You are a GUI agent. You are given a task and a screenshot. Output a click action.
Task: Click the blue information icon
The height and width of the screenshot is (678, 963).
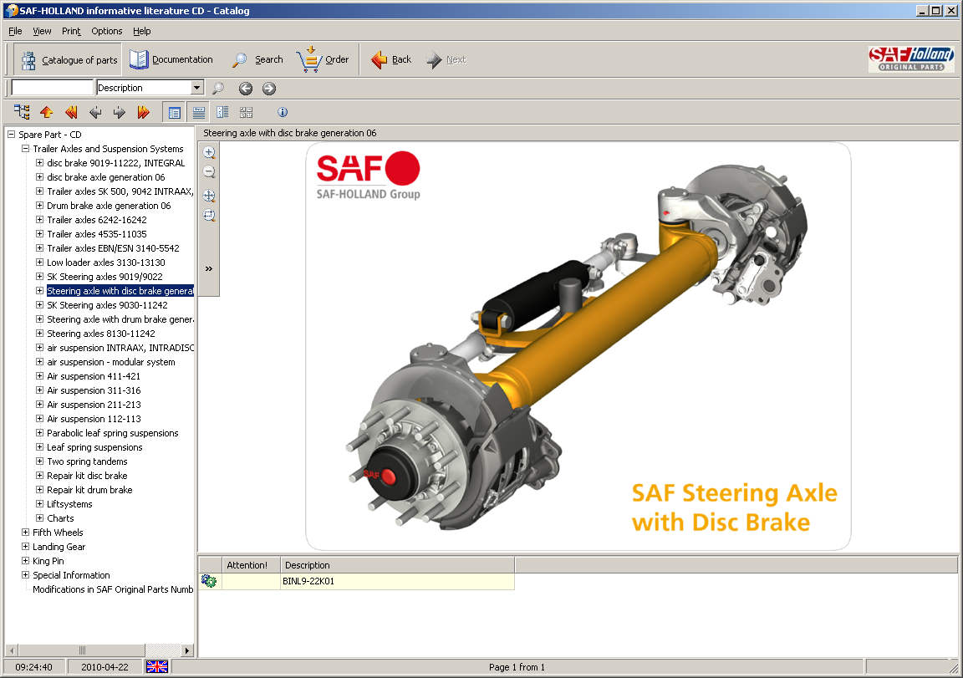tap(283, 112)
